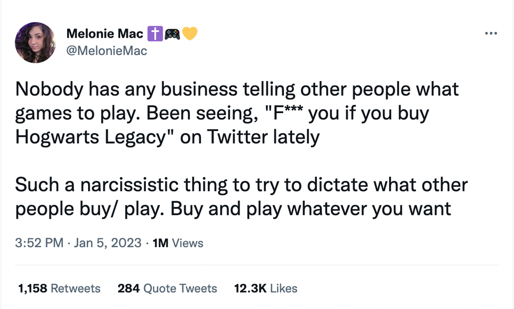The width and height of the screenshot is (514, 309).
Task: Click the @MelonieMac handle
Action: pyautogui.click(x=106, y=50)
